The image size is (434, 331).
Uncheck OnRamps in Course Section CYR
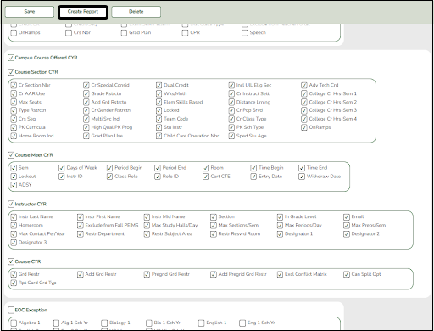(x=304, y=127)
